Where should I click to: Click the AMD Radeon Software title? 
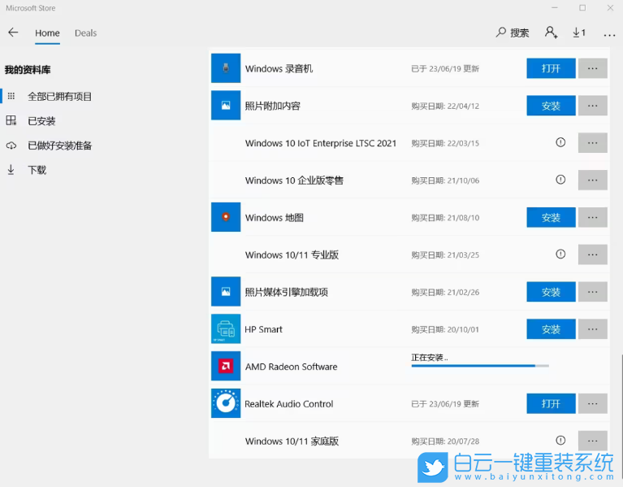[292, 367]
